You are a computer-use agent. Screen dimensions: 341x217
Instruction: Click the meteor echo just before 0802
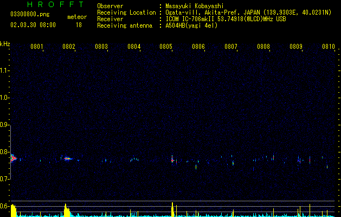click(68, 158)
